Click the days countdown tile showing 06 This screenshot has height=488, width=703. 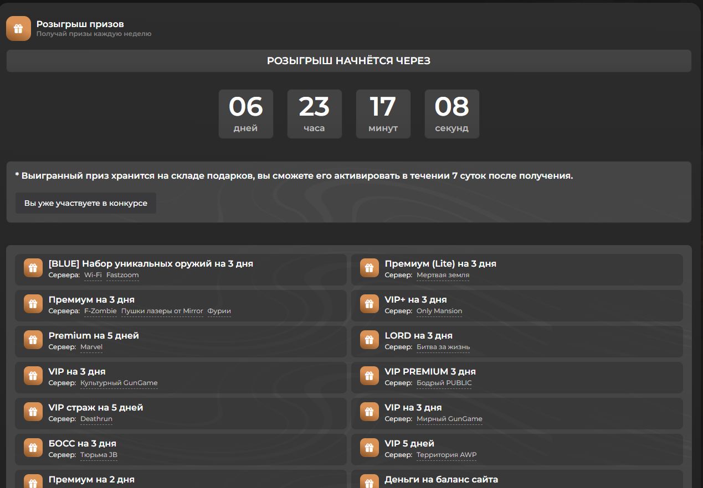(x=245, y=114)
